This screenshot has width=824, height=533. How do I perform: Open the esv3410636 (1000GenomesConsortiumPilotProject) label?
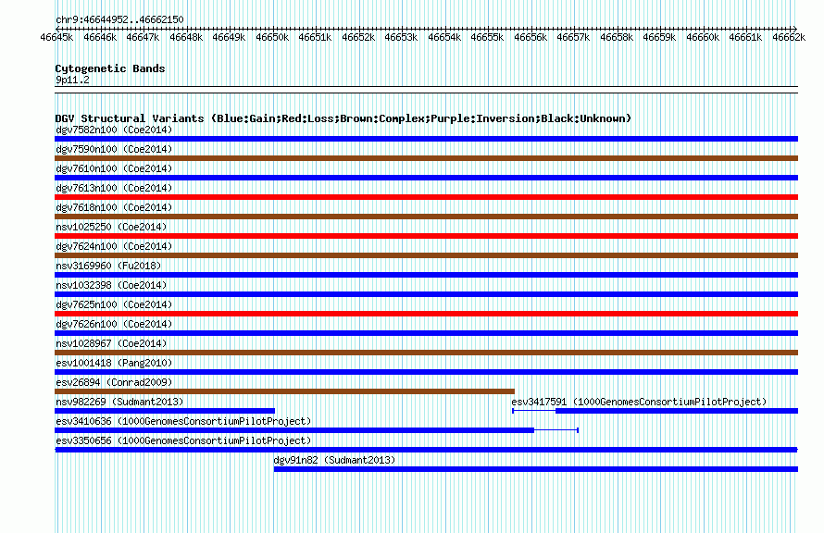(183, 421)
